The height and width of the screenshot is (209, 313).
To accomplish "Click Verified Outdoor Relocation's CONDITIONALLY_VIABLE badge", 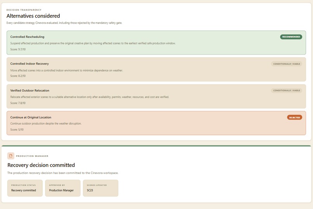I will pos(287,90).
